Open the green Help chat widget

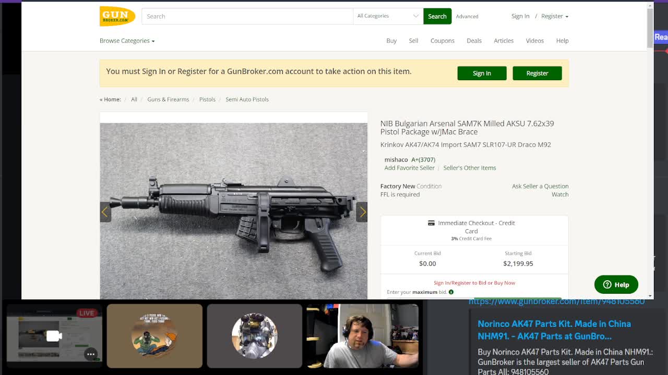pos(616,284)
